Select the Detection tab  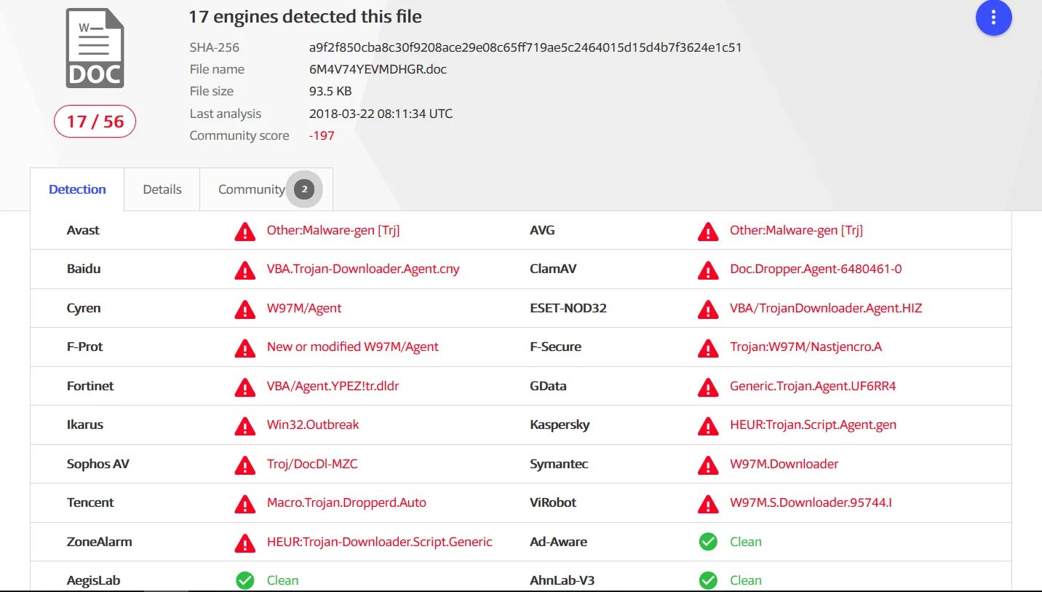point(77,189)
